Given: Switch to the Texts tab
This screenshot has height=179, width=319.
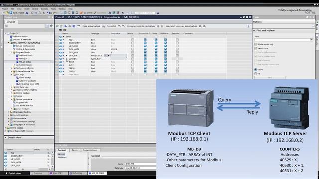Looking at the screenshot, I should tap(75, 150).
